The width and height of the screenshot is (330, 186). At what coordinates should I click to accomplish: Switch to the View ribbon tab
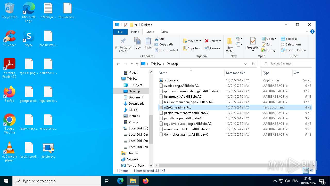click(164, 32)
